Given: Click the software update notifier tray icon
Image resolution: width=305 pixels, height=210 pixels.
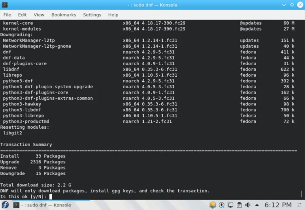Looking at the screenshot, I should pyautogui.click(x=222, y=205).
